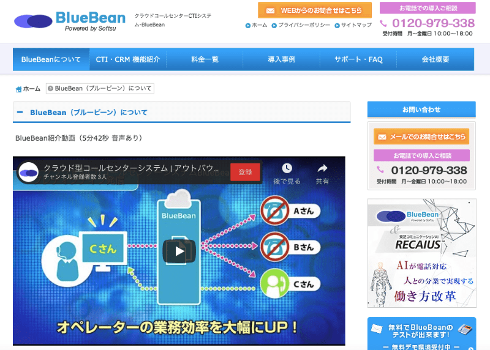
Task: Open the CTI・CRM 機能紹介 nav tab
Action: pyautogui.click(x=128, y=59)
